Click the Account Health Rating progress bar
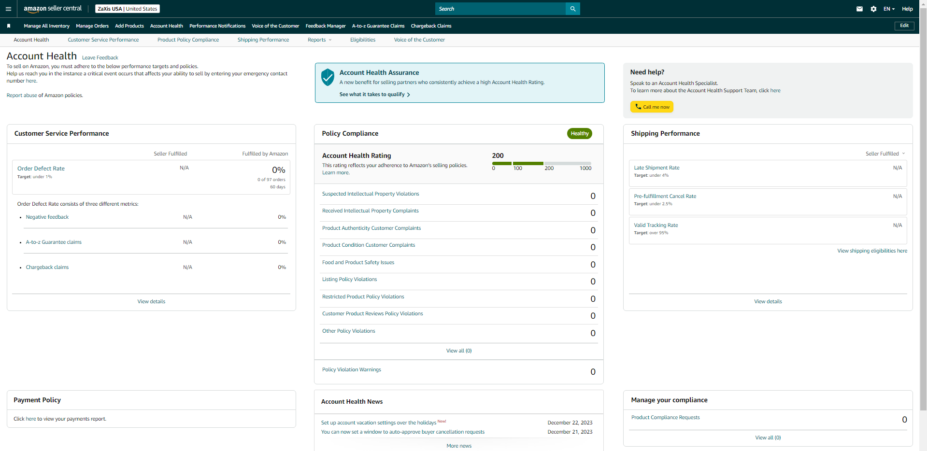 pos(542,163)
